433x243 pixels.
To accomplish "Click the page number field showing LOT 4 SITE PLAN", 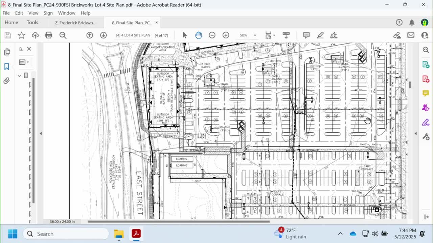I will click(x=133, y=35).
